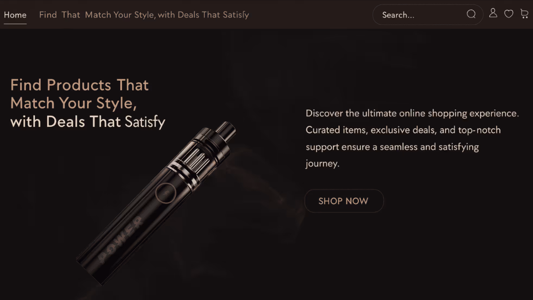Click the "Match Your Style," hero heading line
Screen dimensions: 533x300
74,103
